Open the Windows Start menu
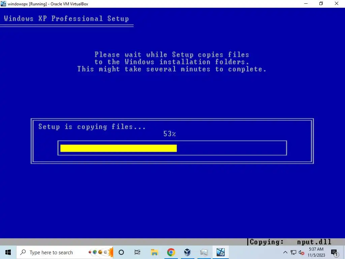The width and height of the screenshot is (345, 259). coord(8,252)
